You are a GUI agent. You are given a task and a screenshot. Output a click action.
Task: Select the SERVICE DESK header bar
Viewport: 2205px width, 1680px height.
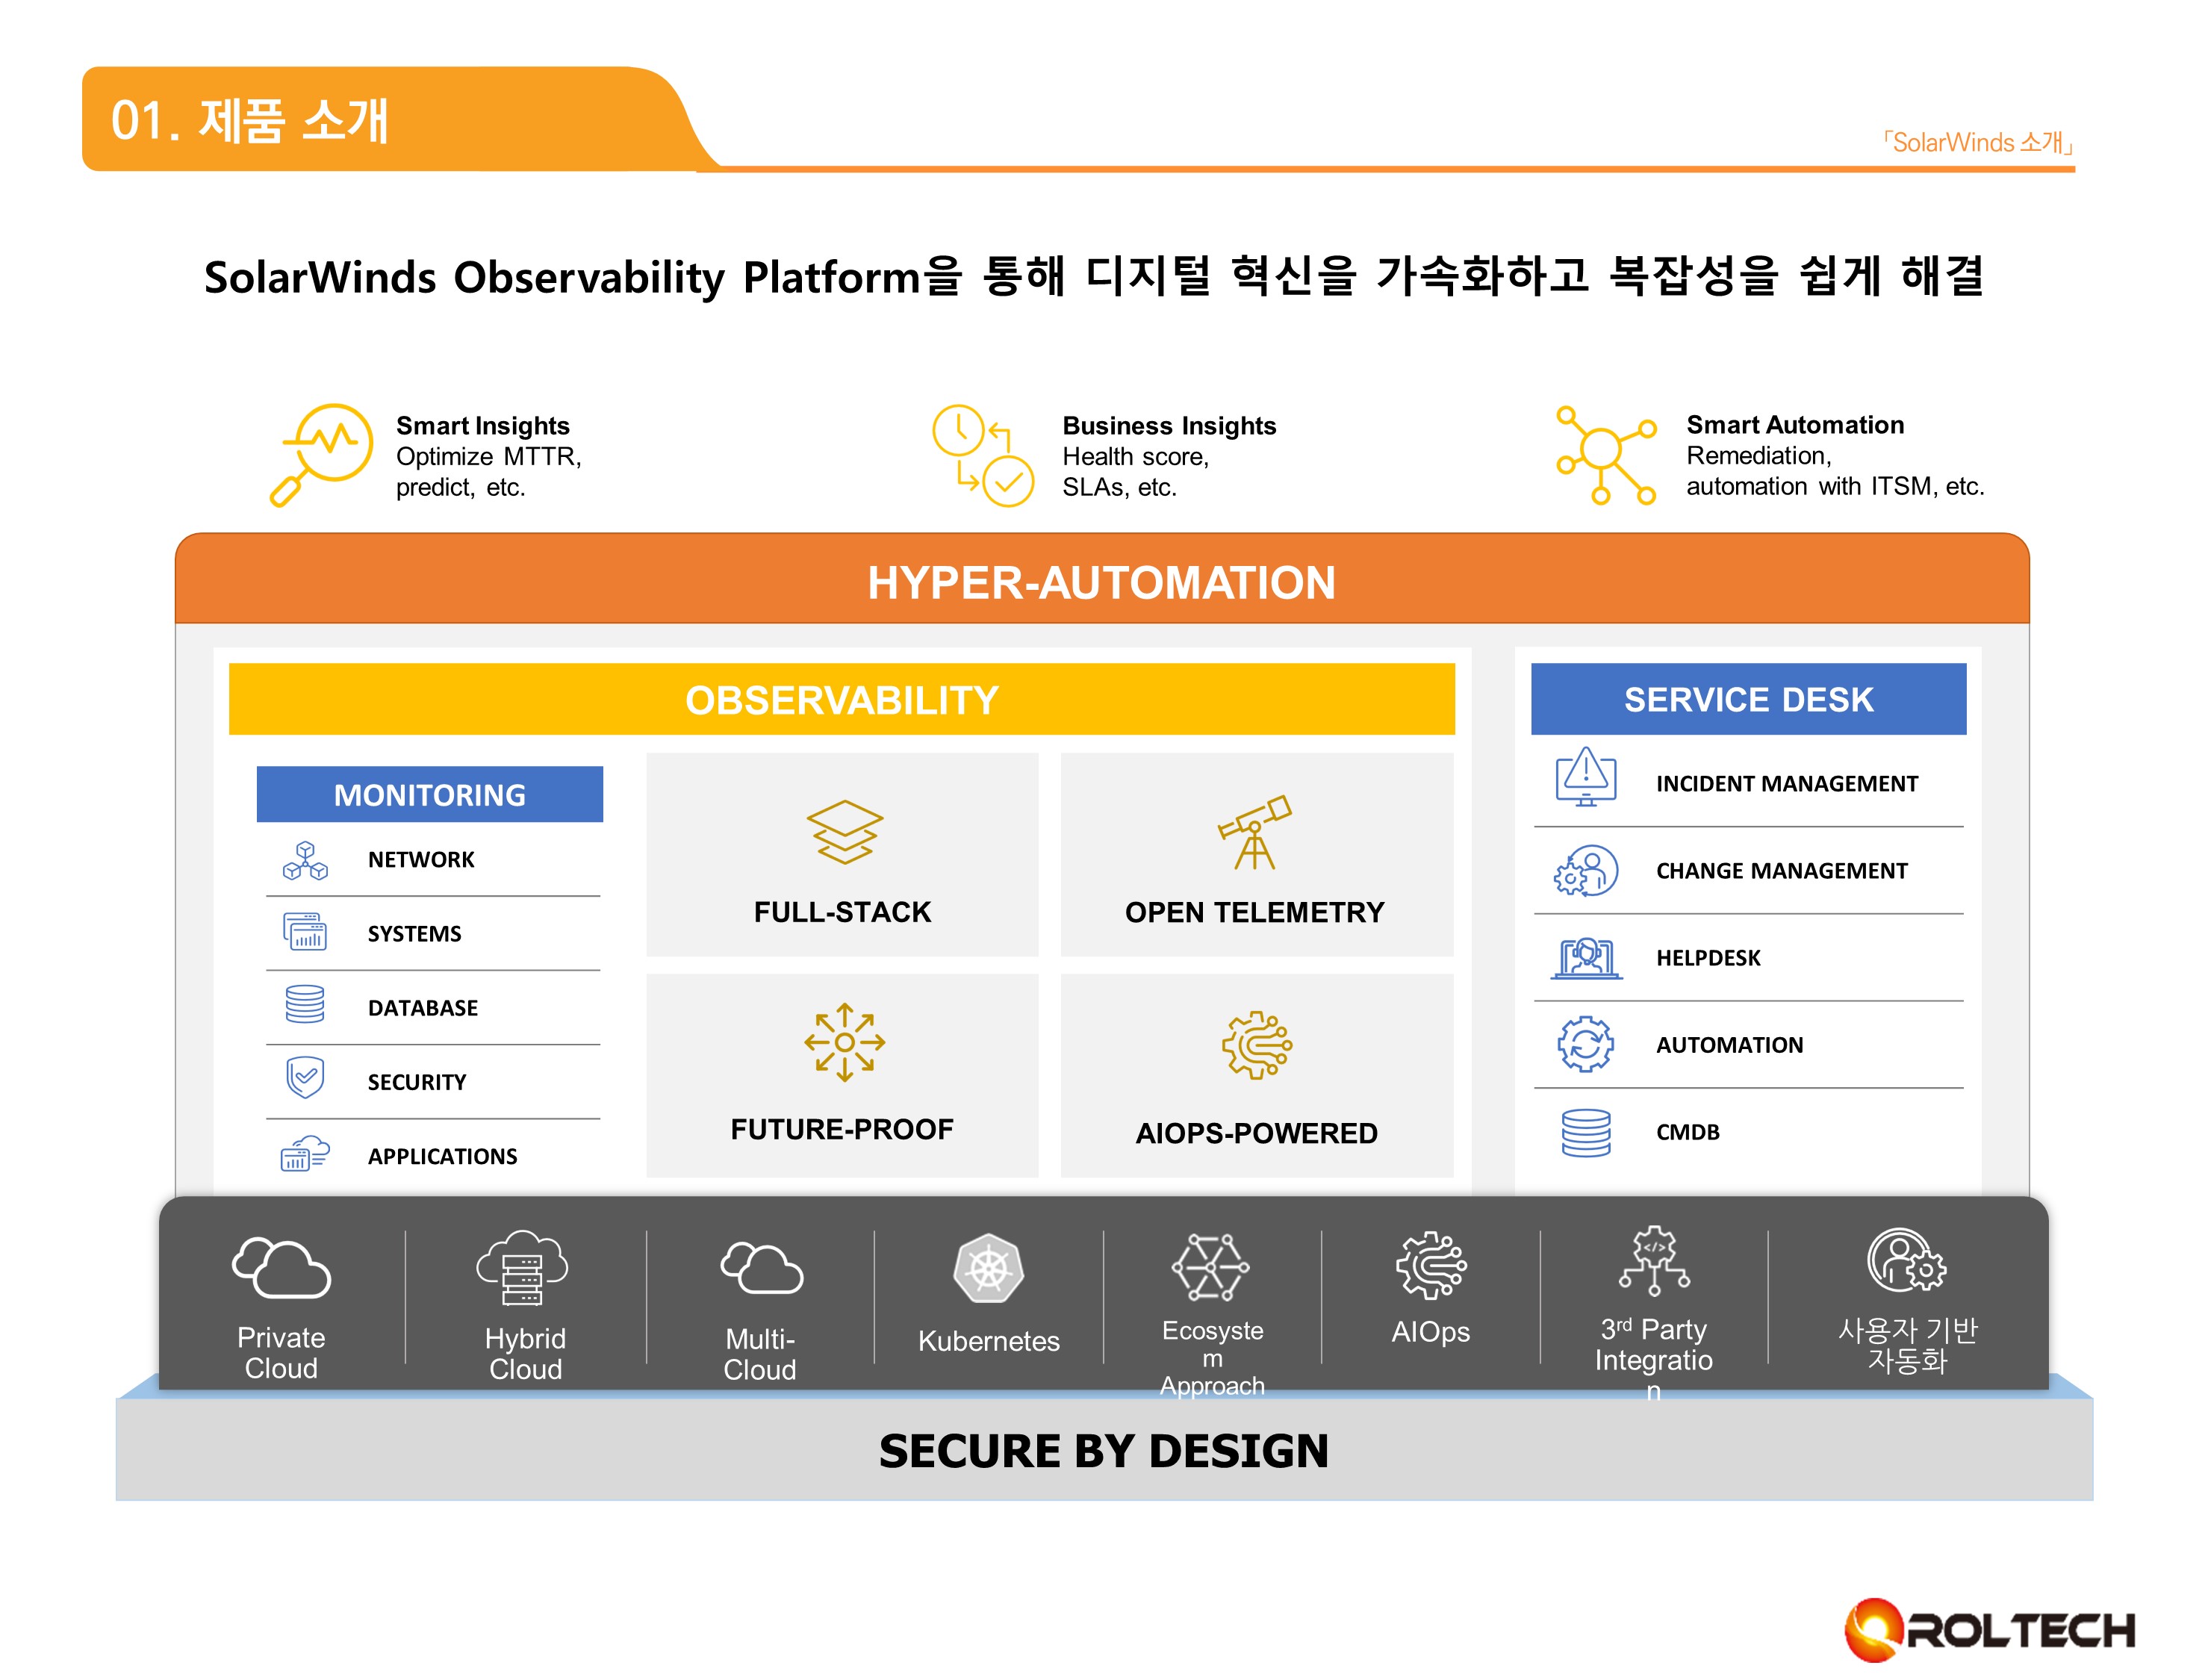tap(1748, 700)
